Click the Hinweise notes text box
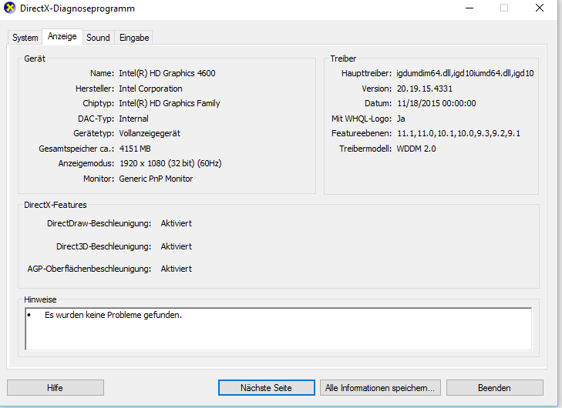562x408 pixels. point(278,329)
